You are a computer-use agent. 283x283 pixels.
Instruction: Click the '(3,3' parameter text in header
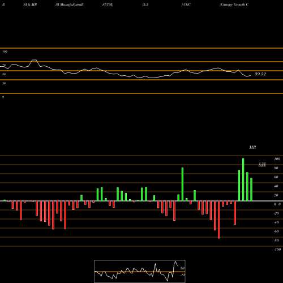click(145, 5)
